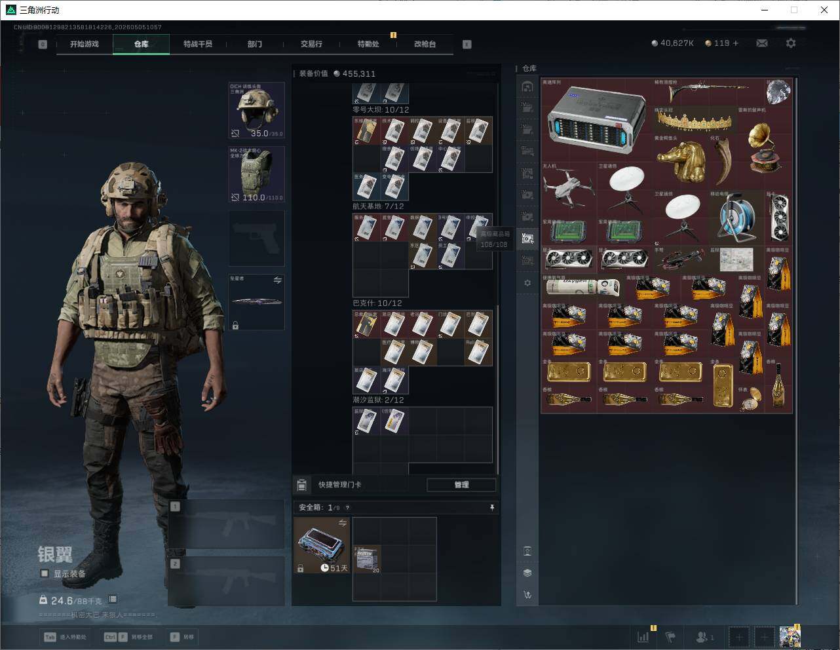Select the blueprint map item
Viewport: 840px width, 650px height.
pos(736,259)
